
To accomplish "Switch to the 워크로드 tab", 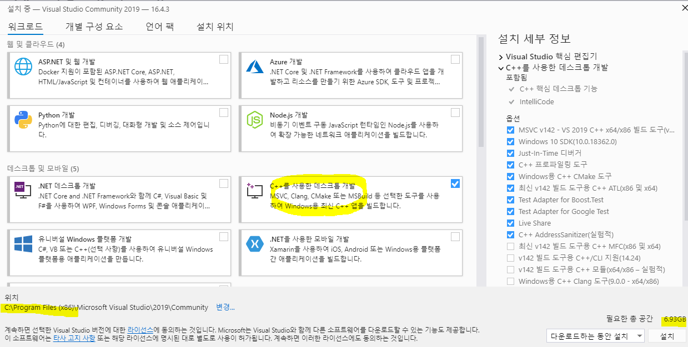I will (x=26, y=27).
